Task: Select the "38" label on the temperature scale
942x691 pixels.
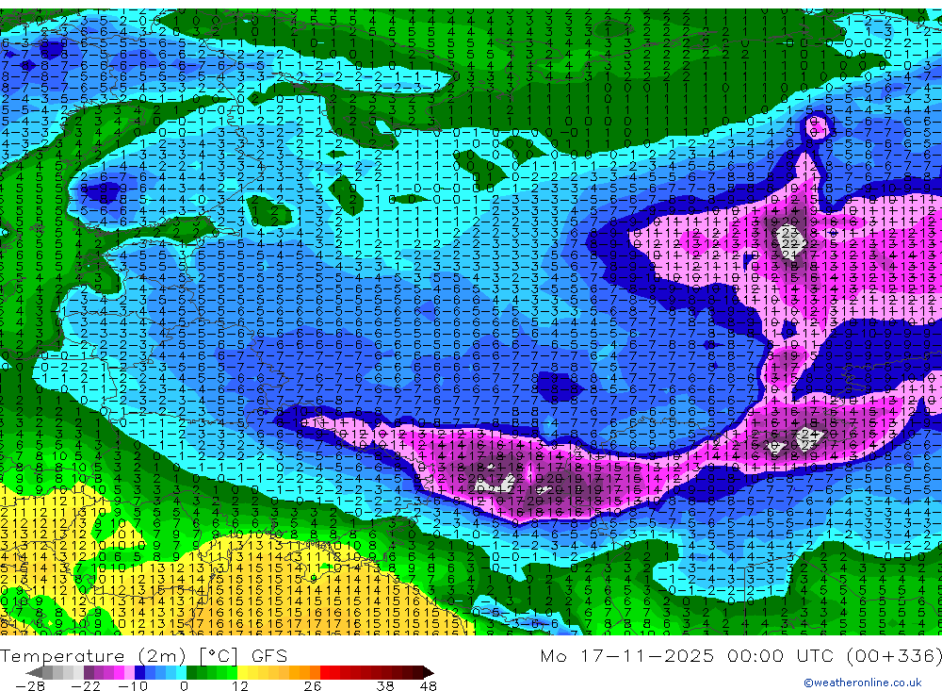Action: [385, 685]
